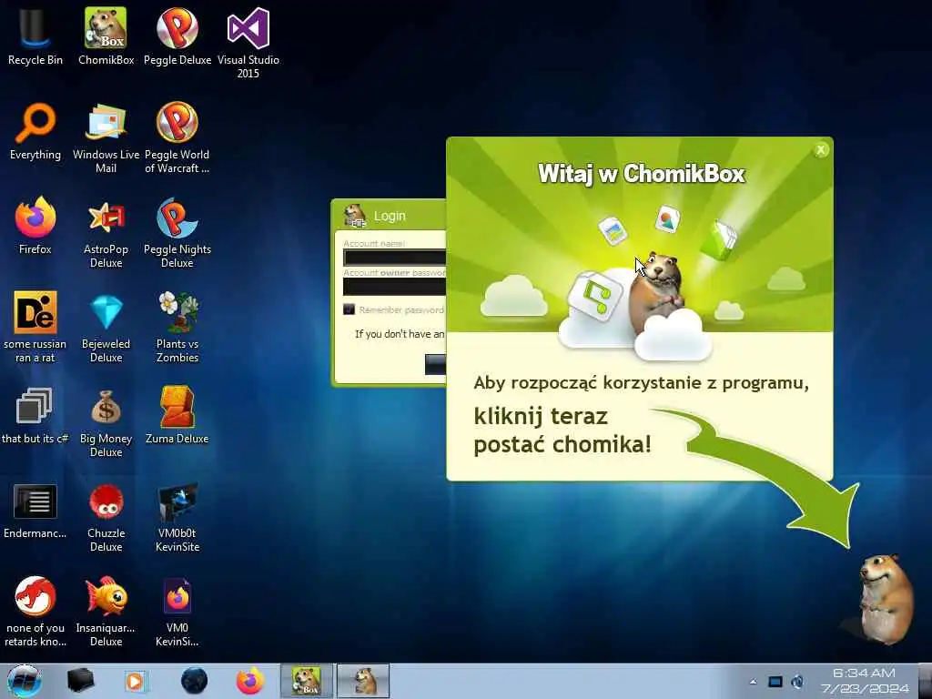932x699 pixels.
Task: Launch the ChomikBox desktop shortcut
Action: pos(106,36)
